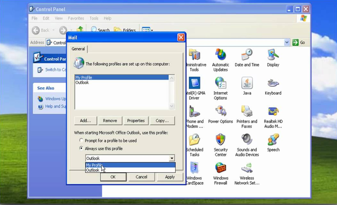Select the Outlook profile in profiles list
The image size is (337, 205).
(x=82, y=83)
